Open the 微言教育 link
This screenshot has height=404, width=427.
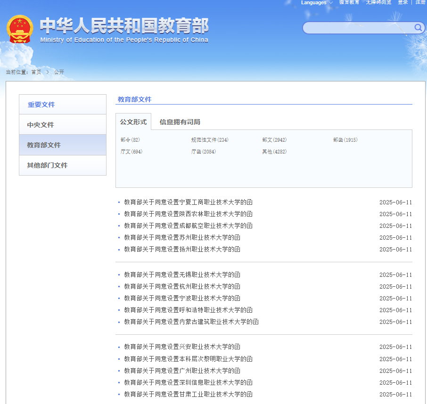pyautogui.click(x=349, y=2)
